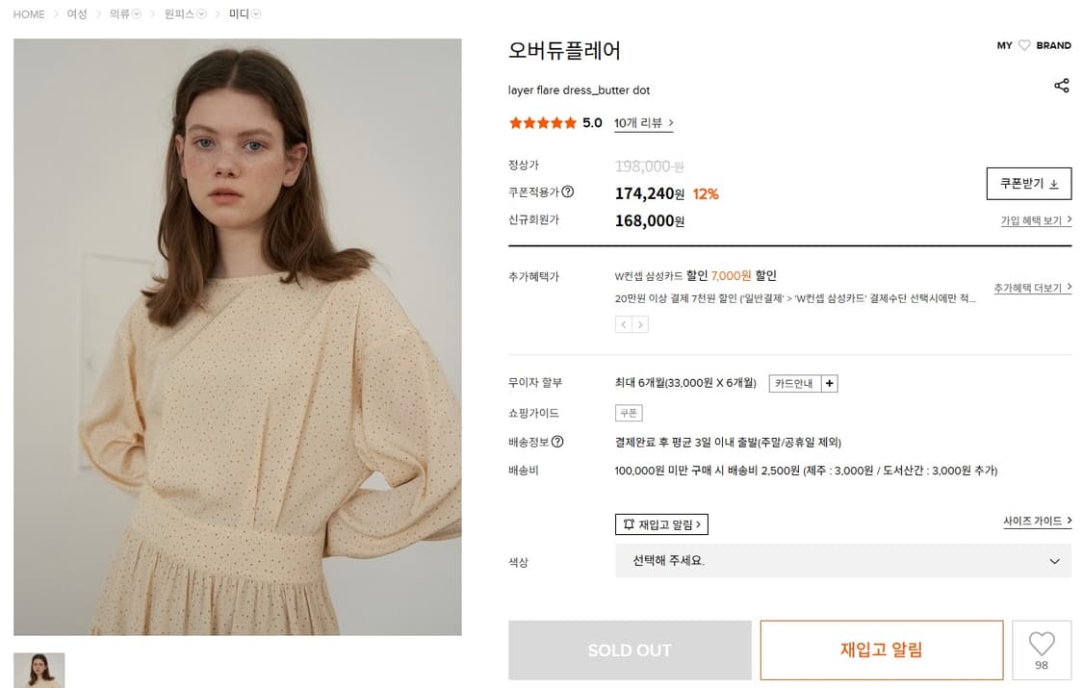Click the share icon to share this product
Image resolution: width=1083 pixels, height=688 pixels.
[x=1062, y=86]
